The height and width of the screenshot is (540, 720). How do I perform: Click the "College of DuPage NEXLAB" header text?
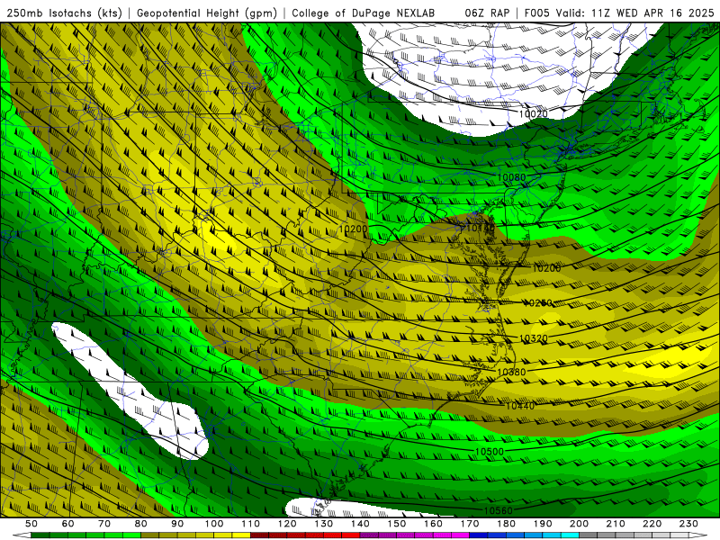pyautogui.click(x=364, y=13)
